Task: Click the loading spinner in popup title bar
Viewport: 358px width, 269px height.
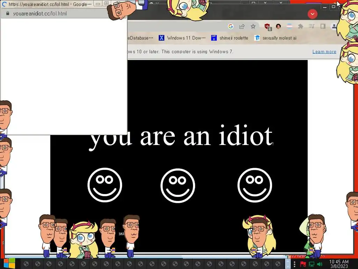Action: point(4,4)
